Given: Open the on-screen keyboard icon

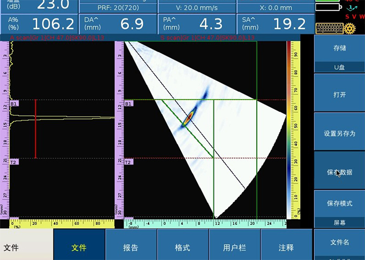Looking at the screenshot, I should click(x=329, y=29).
